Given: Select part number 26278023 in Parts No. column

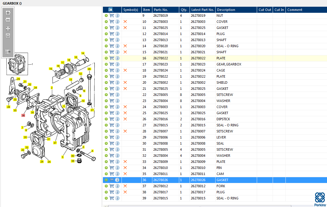Looking at the screenshot, I should coord(161,64).
